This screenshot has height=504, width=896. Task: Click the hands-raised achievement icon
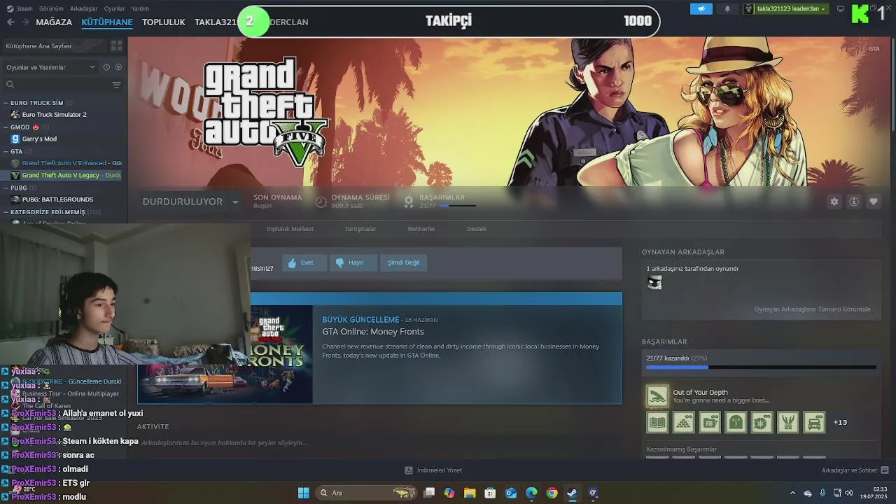click(x=788, y=422)
